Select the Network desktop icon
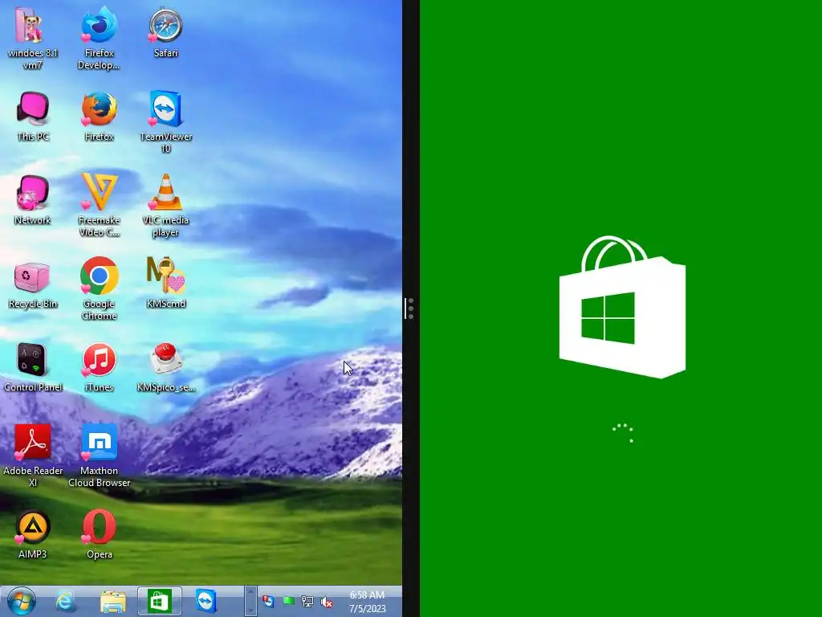Viewport: 822px width, 617px height. coord(32,199)
